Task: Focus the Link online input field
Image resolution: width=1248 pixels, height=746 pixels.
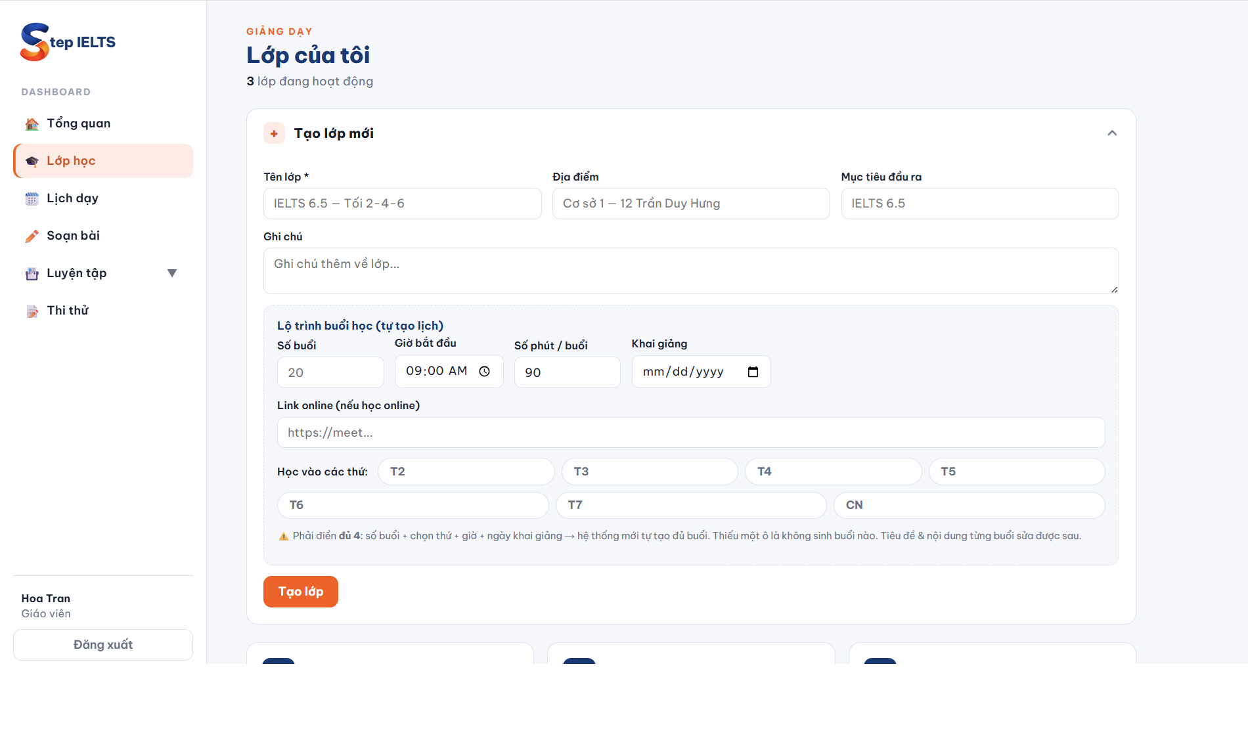Action: tap(691, 433)
